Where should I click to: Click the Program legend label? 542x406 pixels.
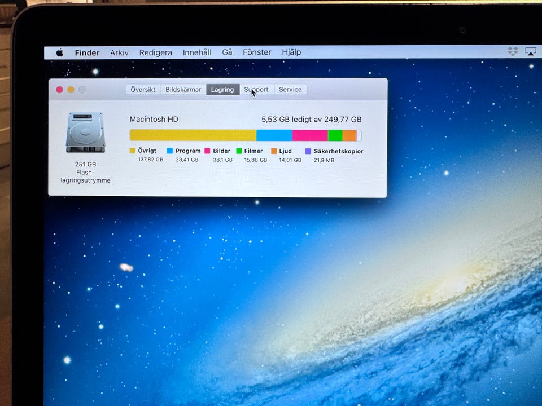coord(188,151)
